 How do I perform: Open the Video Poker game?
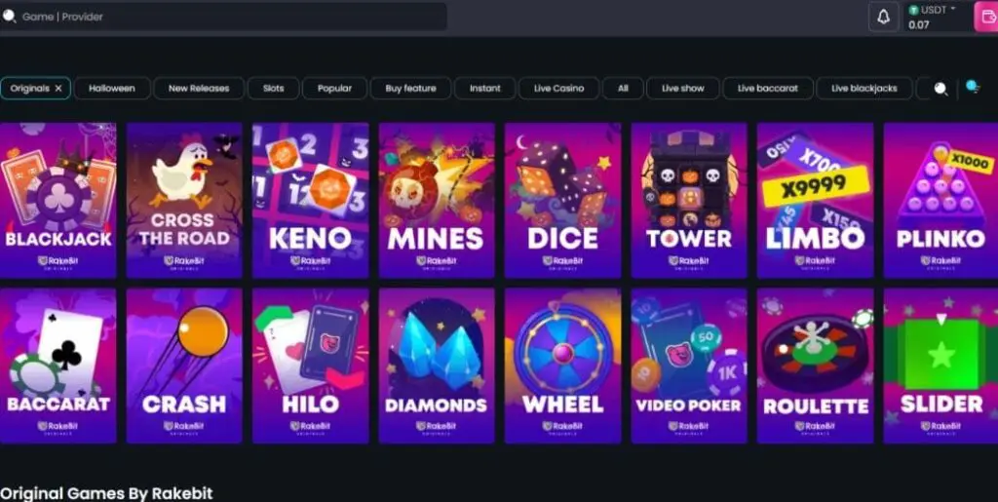pyautogui.click(x=689, y=366)
